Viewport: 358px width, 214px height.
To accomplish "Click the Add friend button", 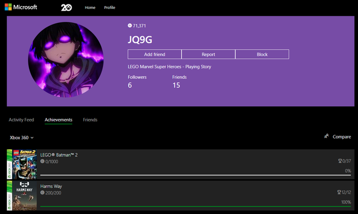I will 154,54.
